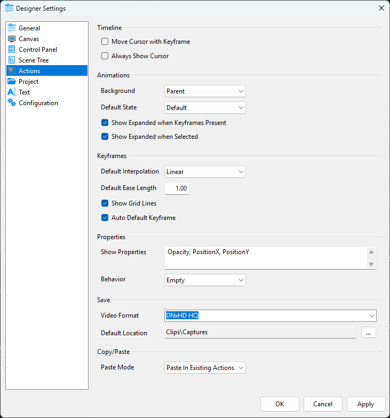Open the Paste Mode dropdown
The height and width of the screenshot is (418, 390).
(x=205, y=368)
